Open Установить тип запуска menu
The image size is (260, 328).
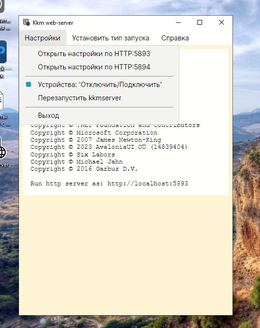tap(111, 38)
